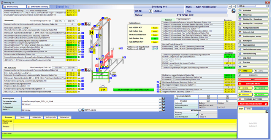Click the Schaltplan sidebar button

point(253,41)
